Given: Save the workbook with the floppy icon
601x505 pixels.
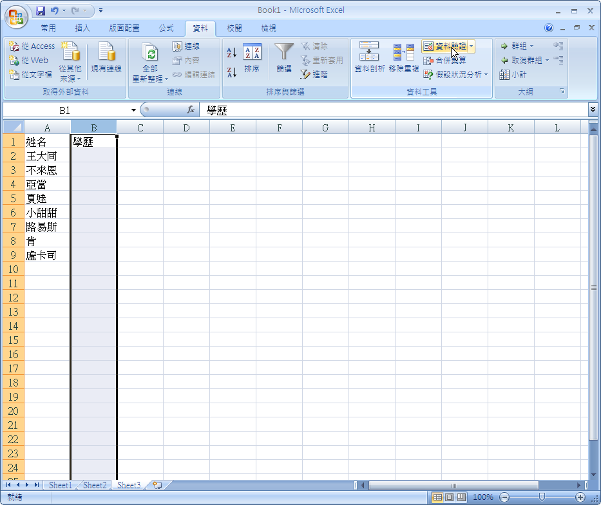Looking at the screenshot, I should pos(41,11).
